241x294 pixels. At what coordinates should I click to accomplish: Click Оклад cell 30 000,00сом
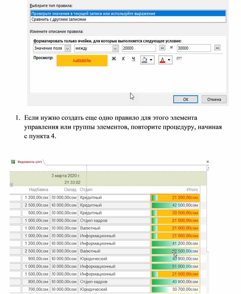click(64, 289)
